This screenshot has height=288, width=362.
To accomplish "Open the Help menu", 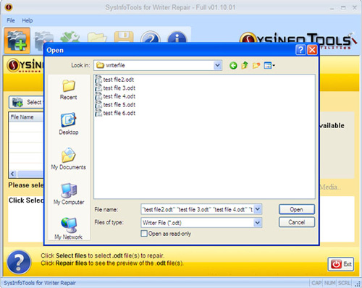I will [x=28, y=20].
